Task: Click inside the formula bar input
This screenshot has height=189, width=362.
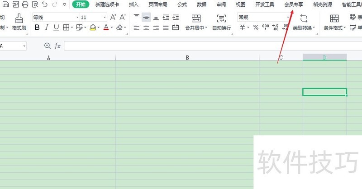Action: tap(213, 46)
